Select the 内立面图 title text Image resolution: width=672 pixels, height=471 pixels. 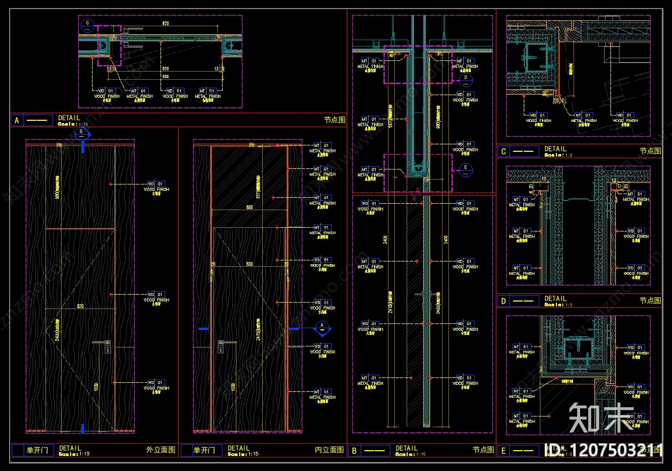pyautogui.click(x=330, y=450)
